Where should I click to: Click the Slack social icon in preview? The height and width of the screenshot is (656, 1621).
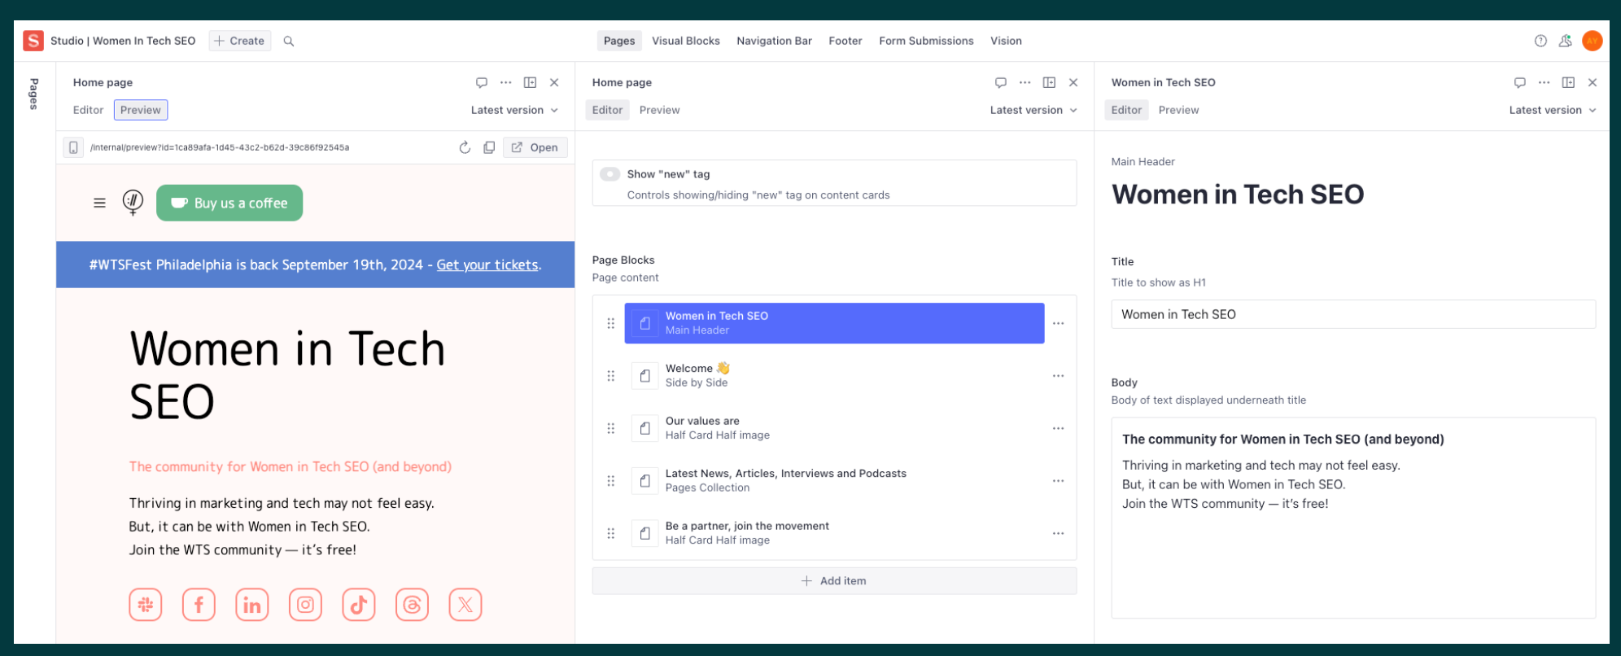coord(146,605)
